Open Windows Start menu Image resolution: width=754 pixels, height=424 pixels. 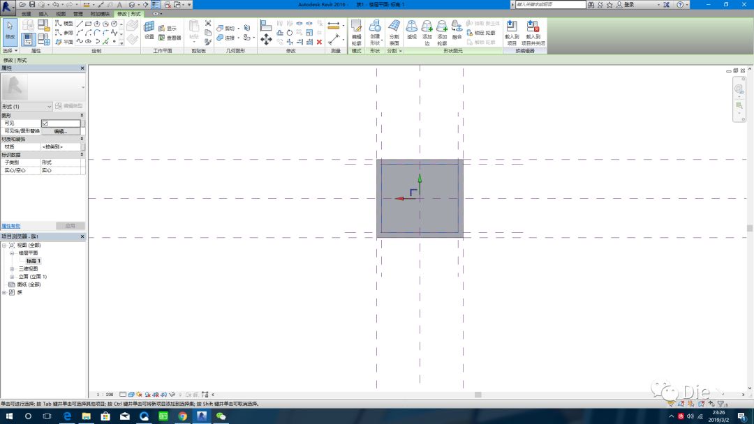[9, 416]
